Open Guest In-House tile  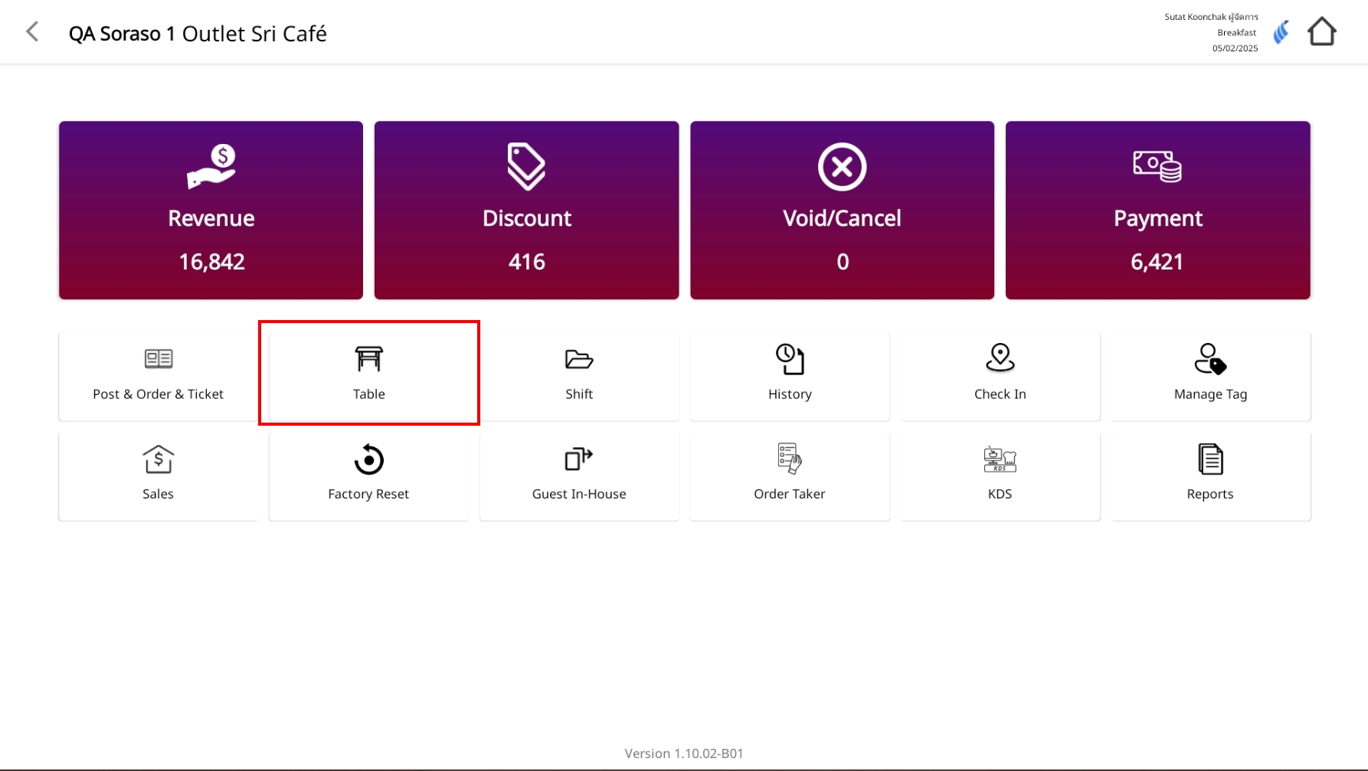pyautogui.click(x=579, y=475)
